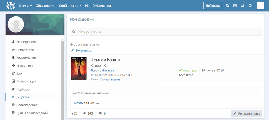Click Читать дальше to read more
This screenshot has height=120, width=269.
click(x=86, y=103)
